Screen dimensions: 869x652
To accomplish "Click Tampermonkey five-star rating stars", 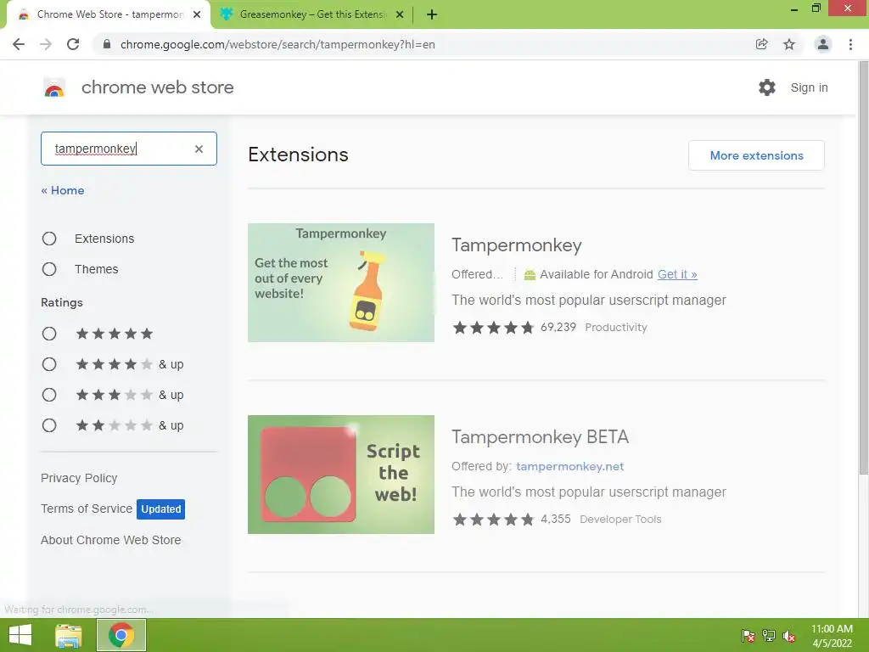I will (493, 328).
